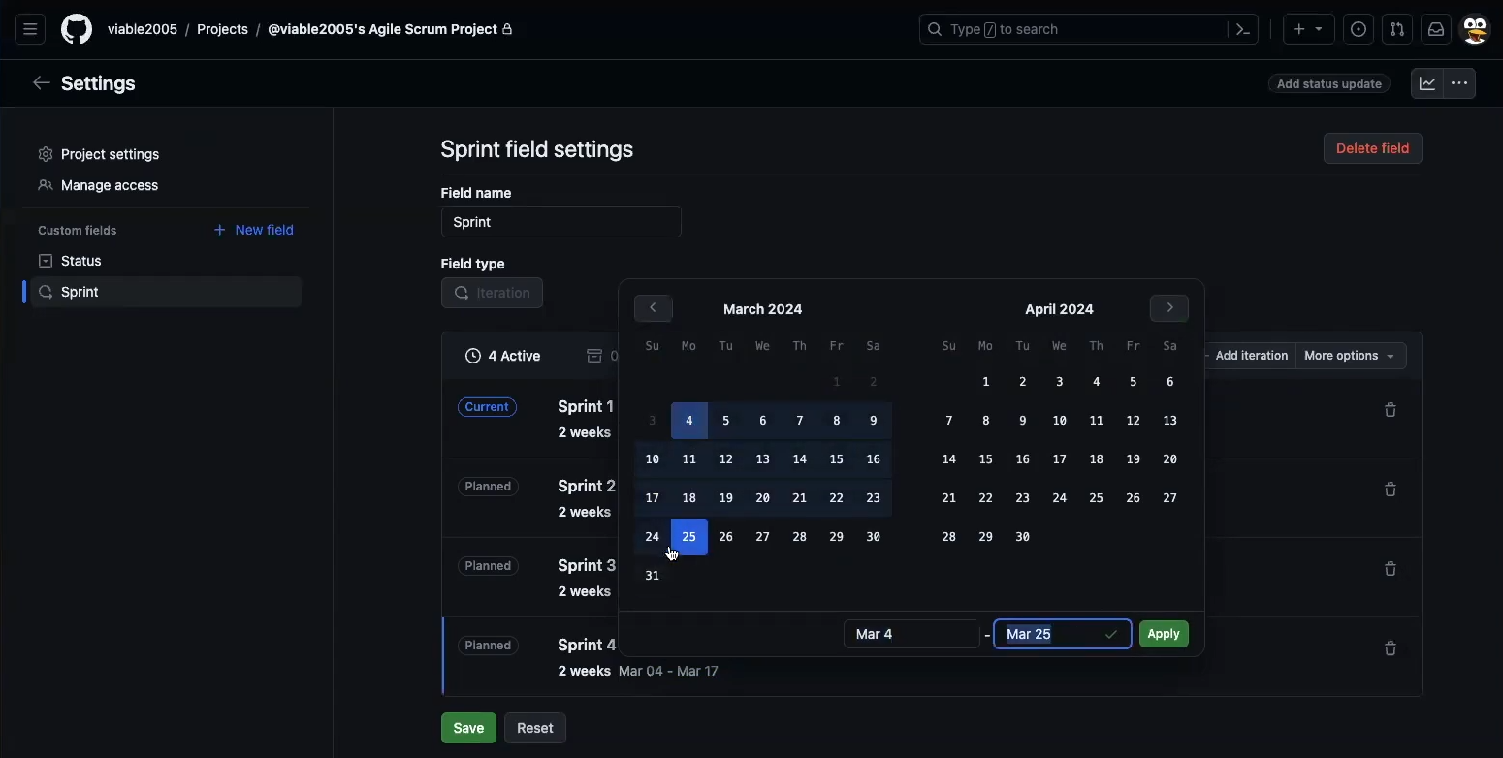
Task: Open notifications inbox icon
Action: [1436, 30]
